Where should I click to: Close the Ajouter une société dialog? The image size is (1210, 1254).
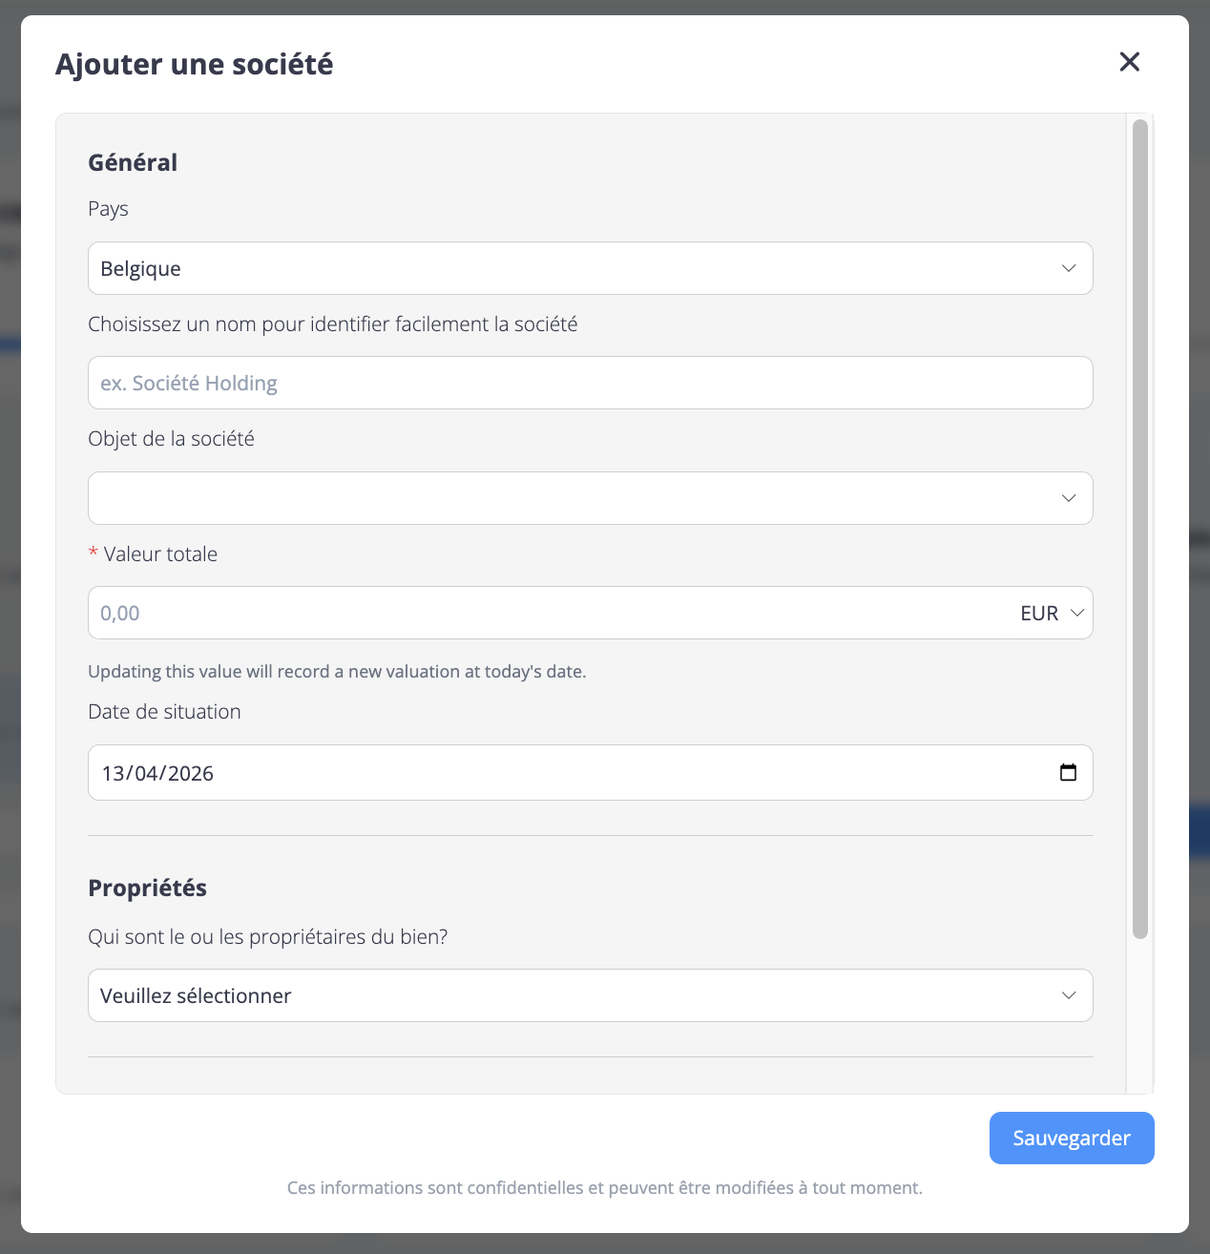(1130, 62)
